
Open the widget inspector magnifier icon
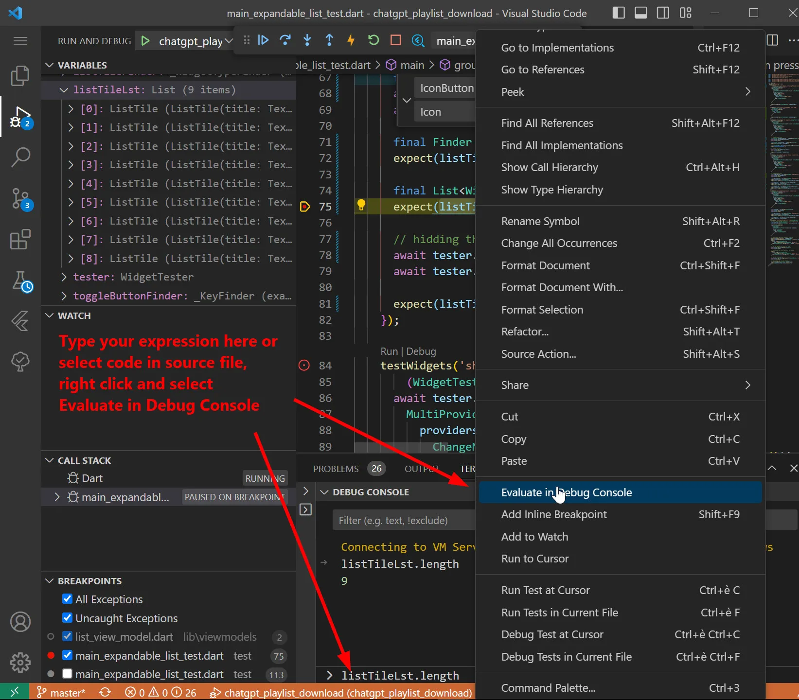click(418, 41)
